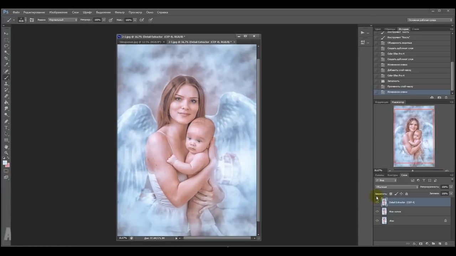This screenshot has height=256, width=456.
Task: Open layer opacity dropdown arrow
Action: click(451, 187)
